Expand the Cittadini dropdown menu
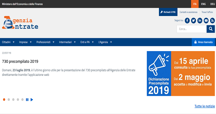Image resolution: width=216 pixels, height=114 pixels. tap(8, 42)
